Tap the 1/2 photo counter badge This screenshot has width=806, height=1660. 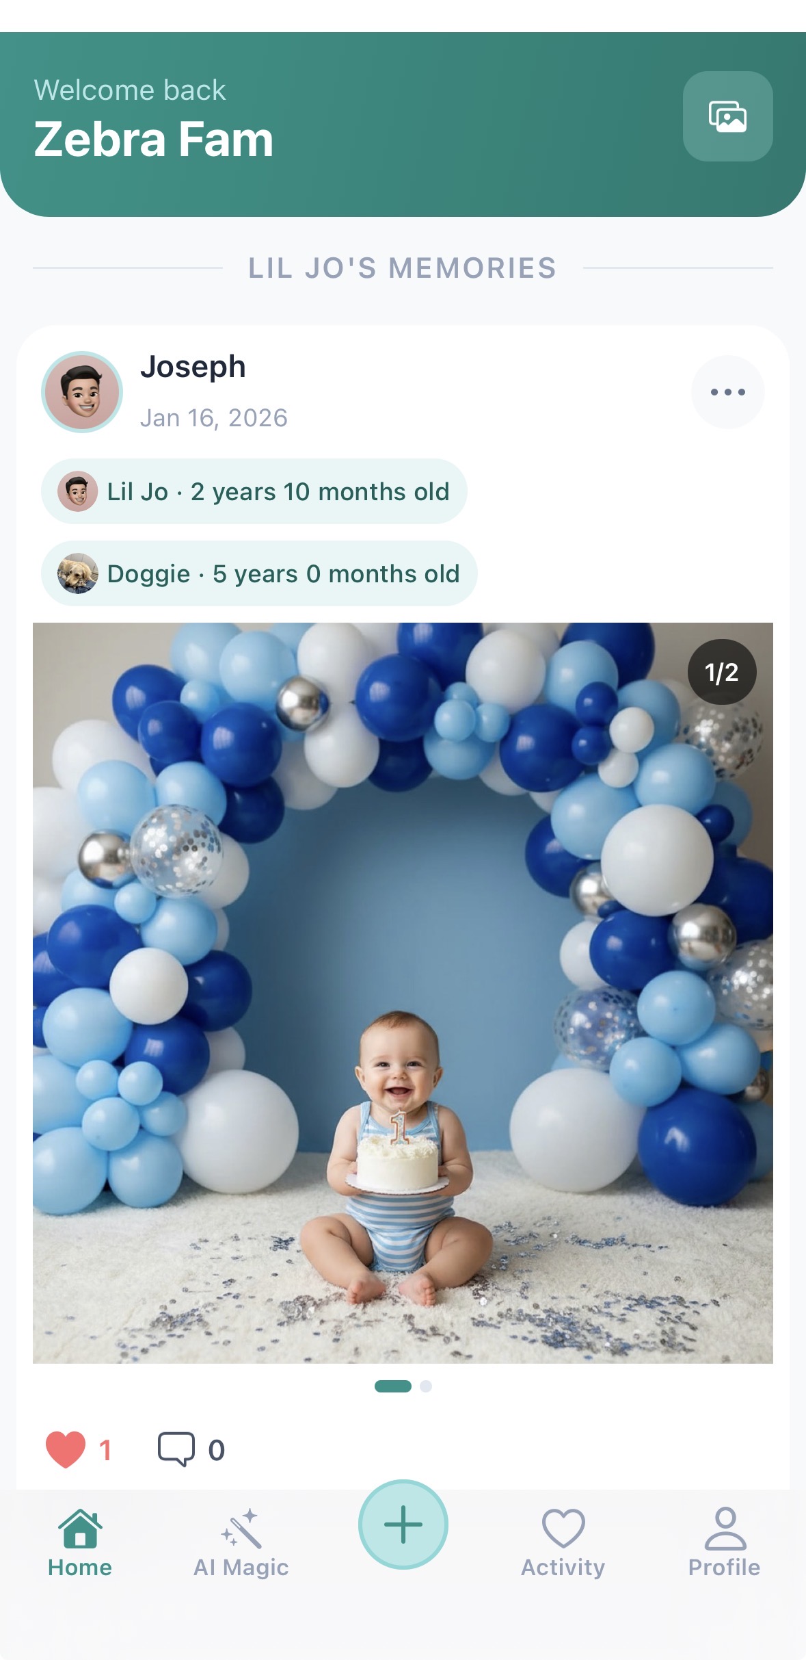[x=722, y=672]
